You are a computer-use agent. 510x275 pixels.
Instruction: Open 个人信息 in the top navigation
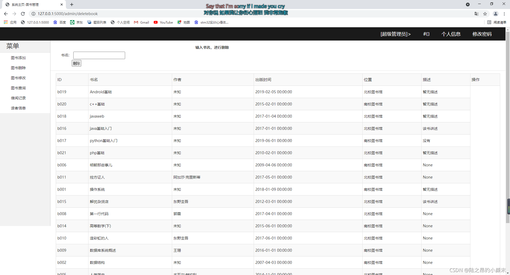coord(451,34)
